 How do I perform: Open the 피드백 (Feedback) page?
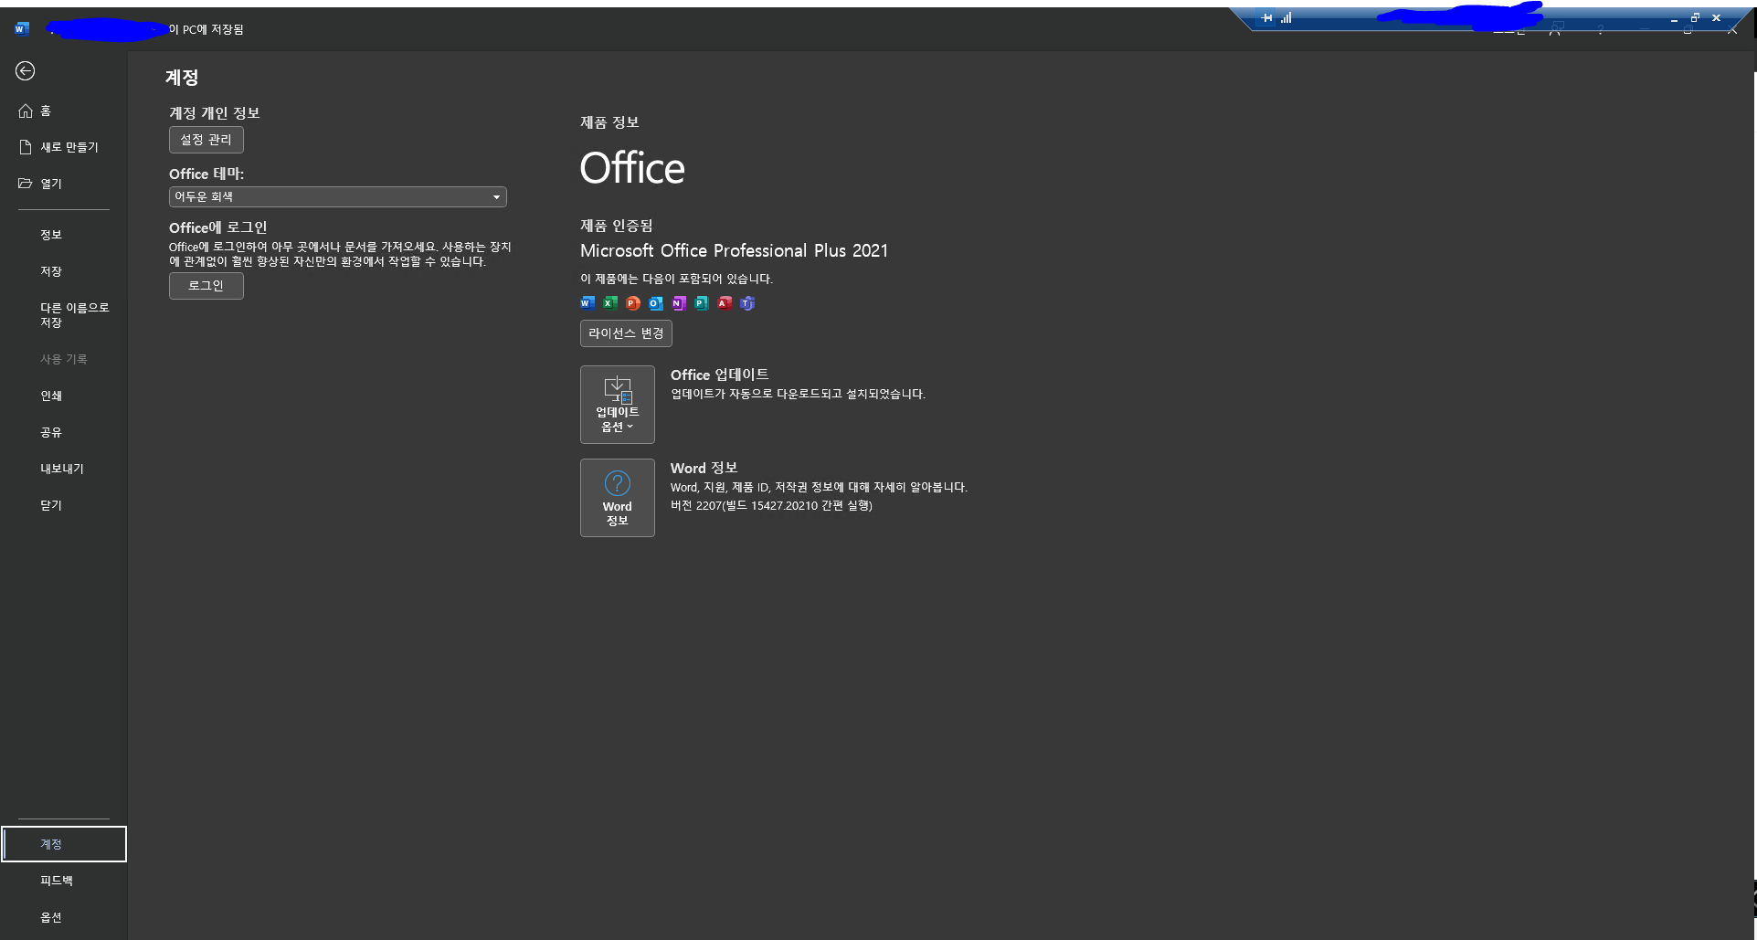click(64, 881)
